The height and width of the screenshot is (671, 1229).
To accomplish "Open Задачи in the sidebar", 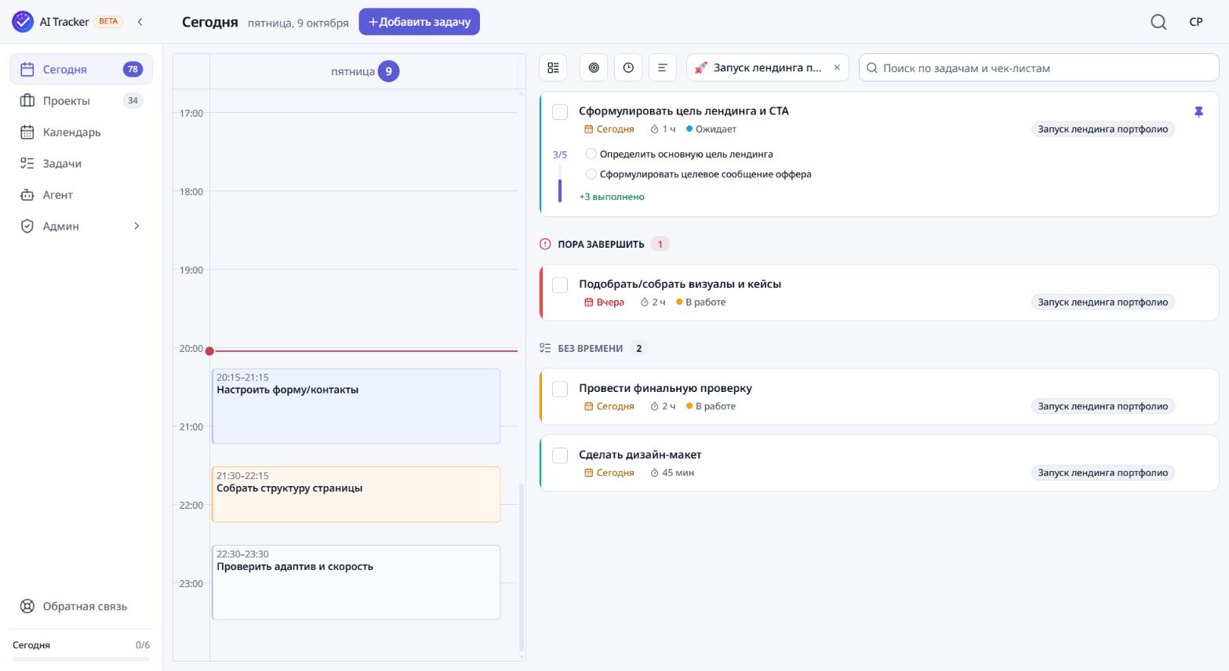I will pyautogui.click(x=81, y=163).
